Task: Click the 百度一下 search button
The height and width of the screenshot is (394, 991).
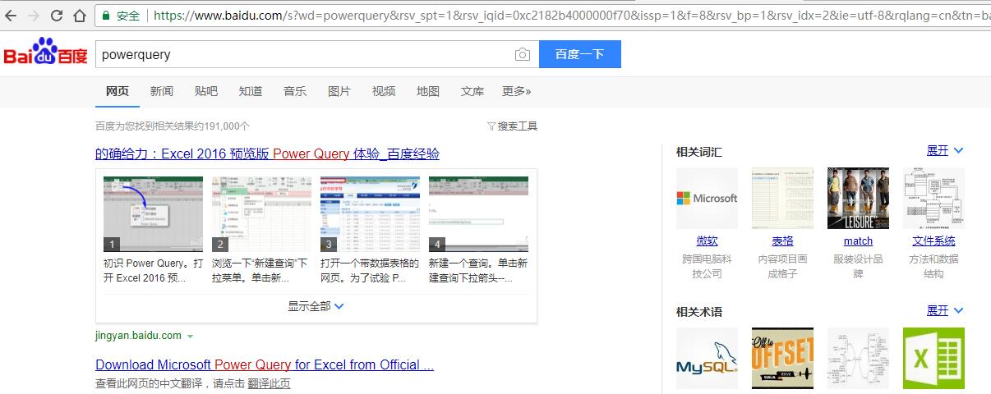Action: [579, 54]
